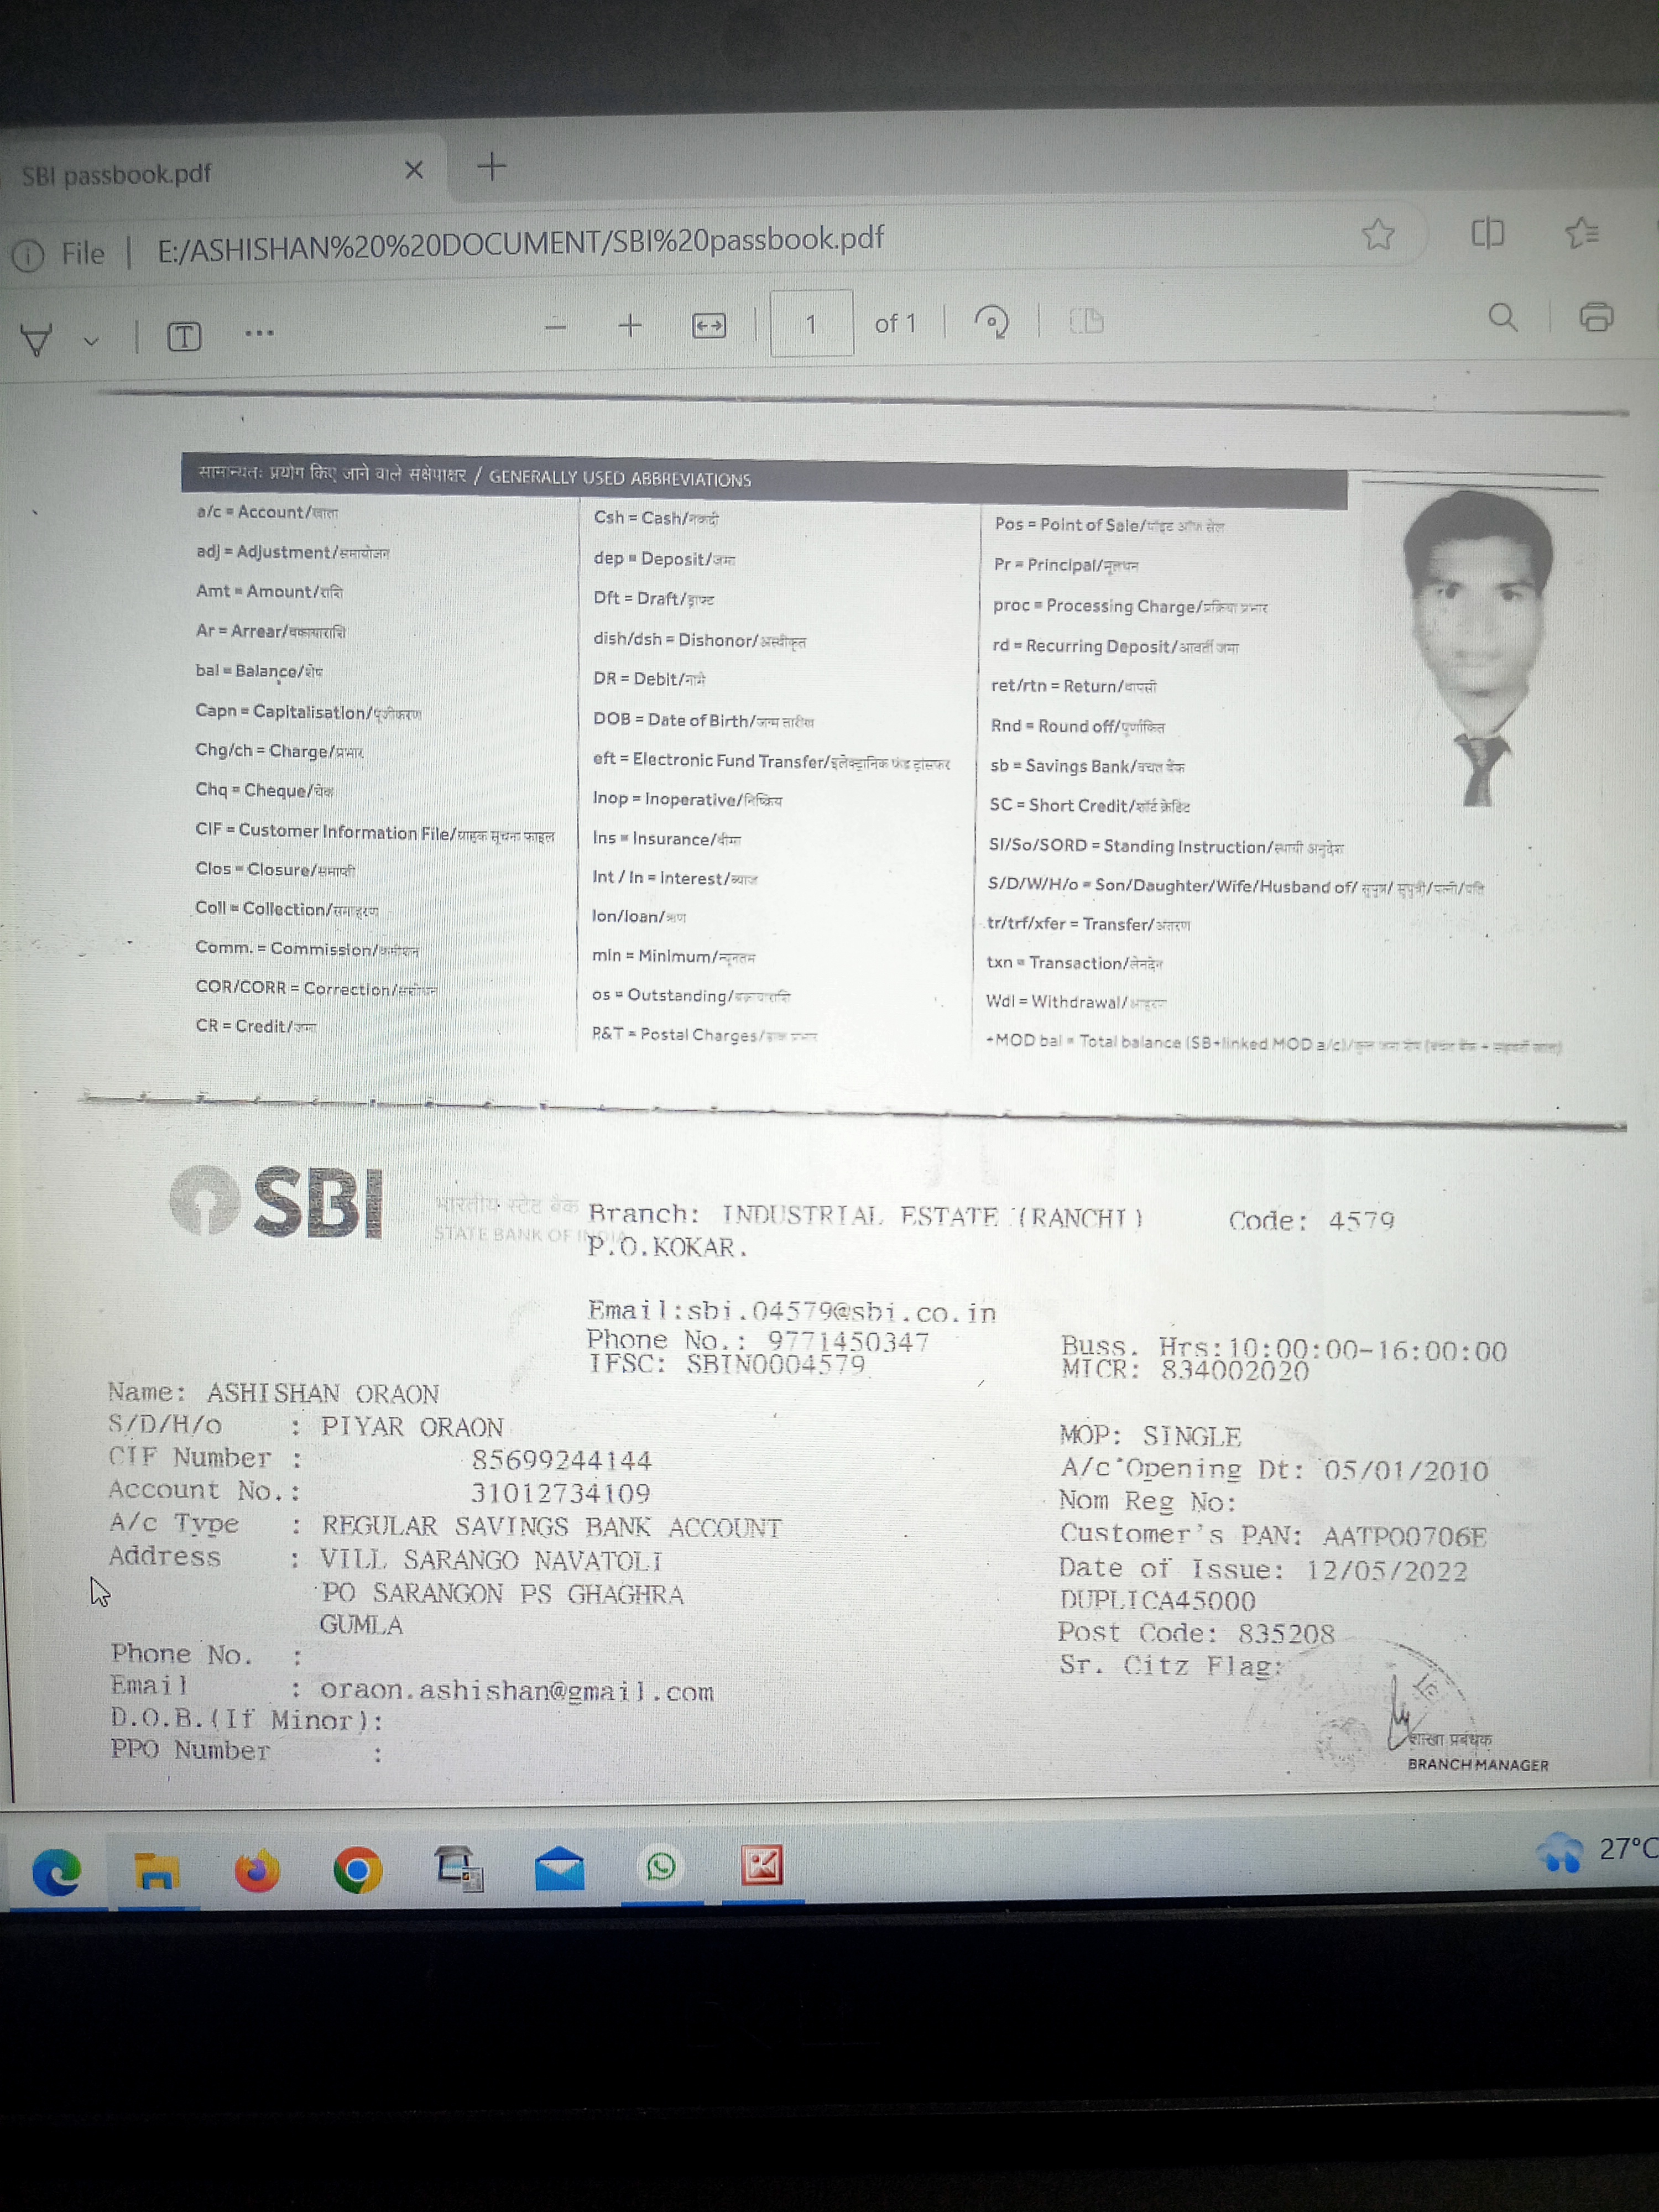Click the 'Code: 4579' text

[x=1311, y=1221]
